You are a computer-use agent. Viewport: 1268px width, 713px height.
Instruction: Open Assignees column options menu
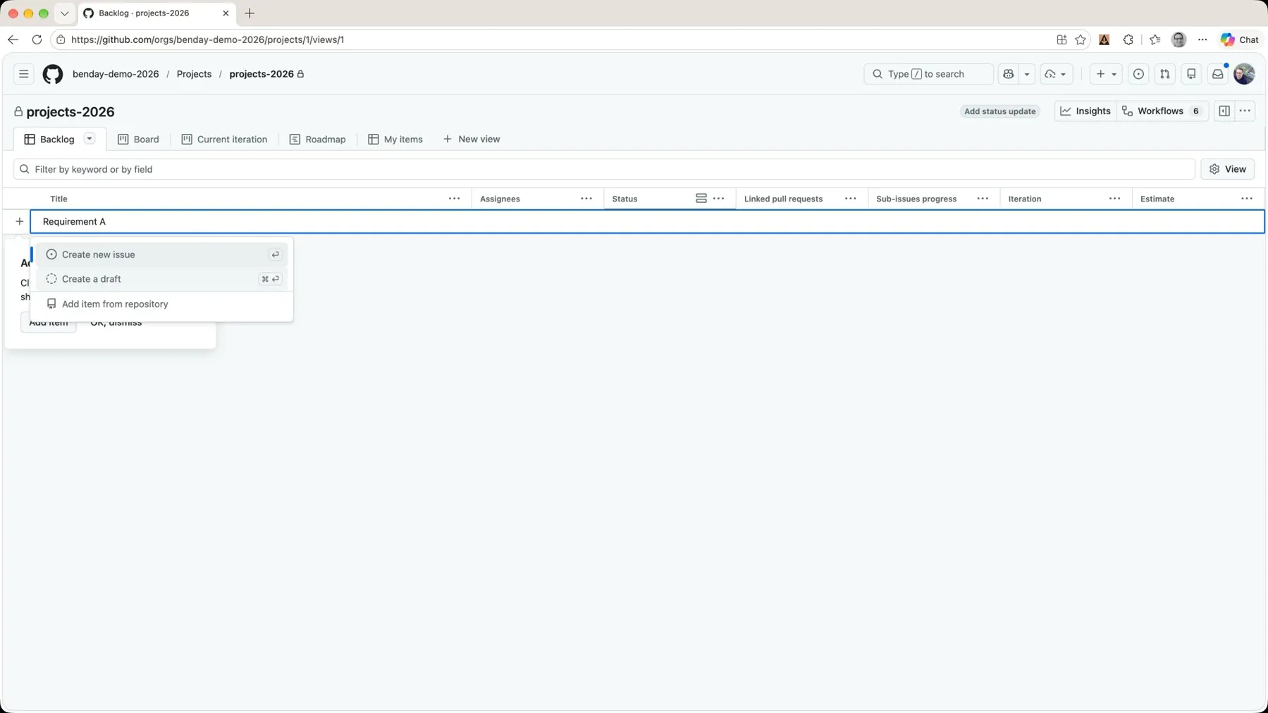pyautogui.click(x=586, y=199)
